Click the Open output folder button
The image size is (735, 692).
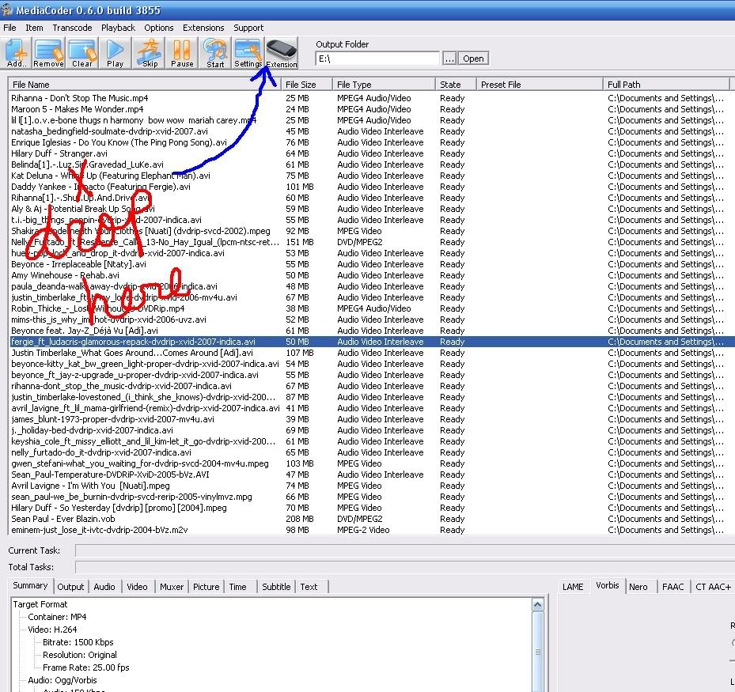point(473,59)
